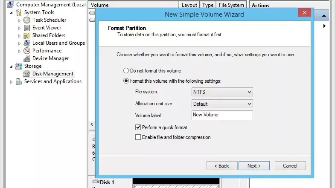Click the Disk Management icon
Screen dimensions: 335x188
pos(27,74)
